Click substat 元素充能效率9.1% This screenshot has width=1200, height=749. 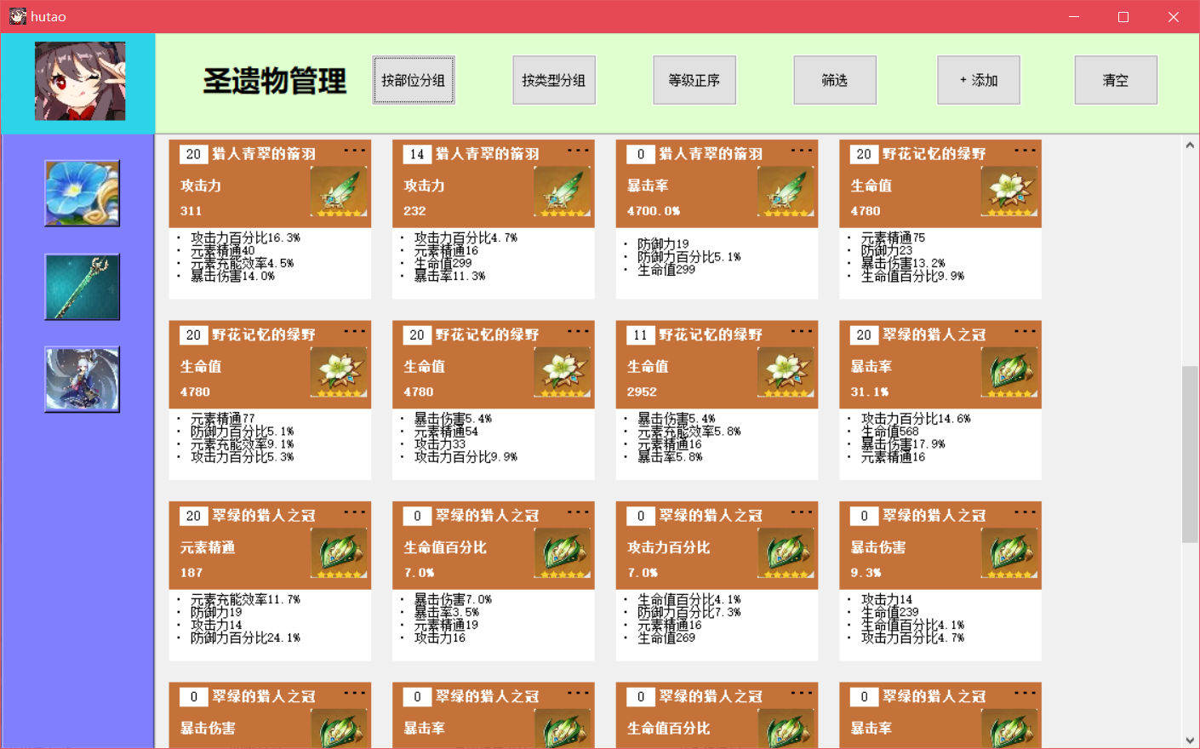[243, 444]
